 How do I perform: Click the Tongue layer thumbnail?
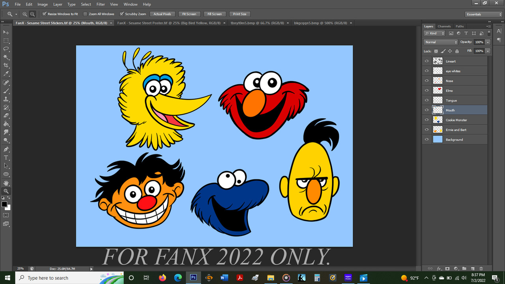(438, 100)
